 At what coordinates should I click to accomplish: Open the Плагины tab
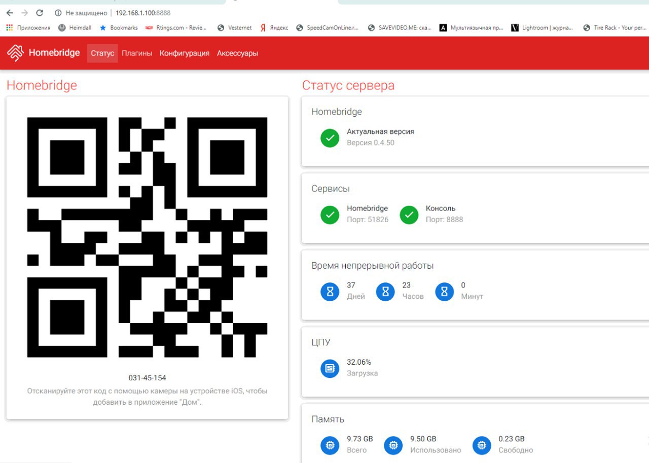pos(137,53)
